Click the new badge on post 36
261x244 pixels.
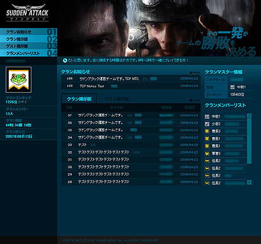point(138,122)
